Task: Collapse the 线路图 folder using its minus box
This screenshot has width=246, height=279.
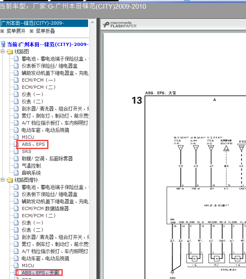Action: tap(2, 52)
